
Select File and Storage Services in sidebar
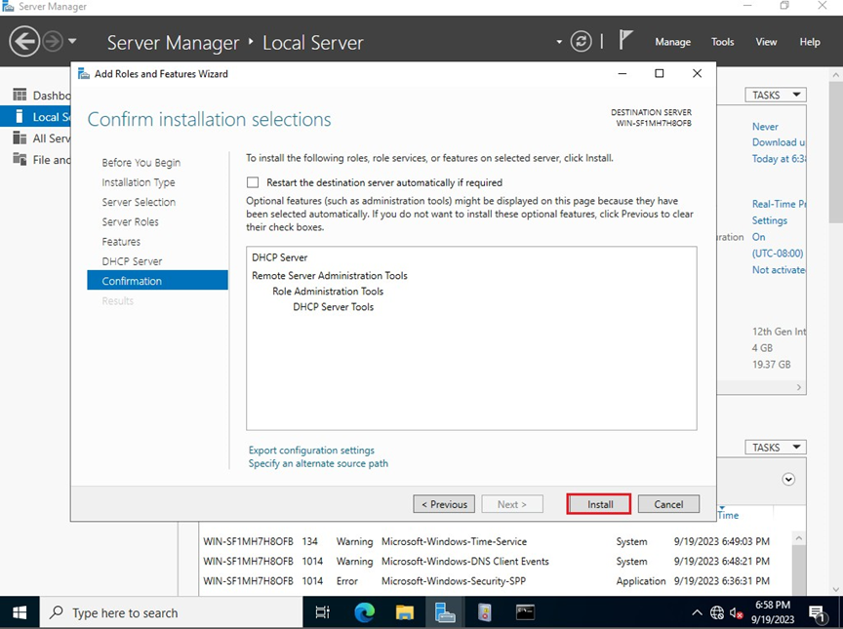(x=42, y=160)
